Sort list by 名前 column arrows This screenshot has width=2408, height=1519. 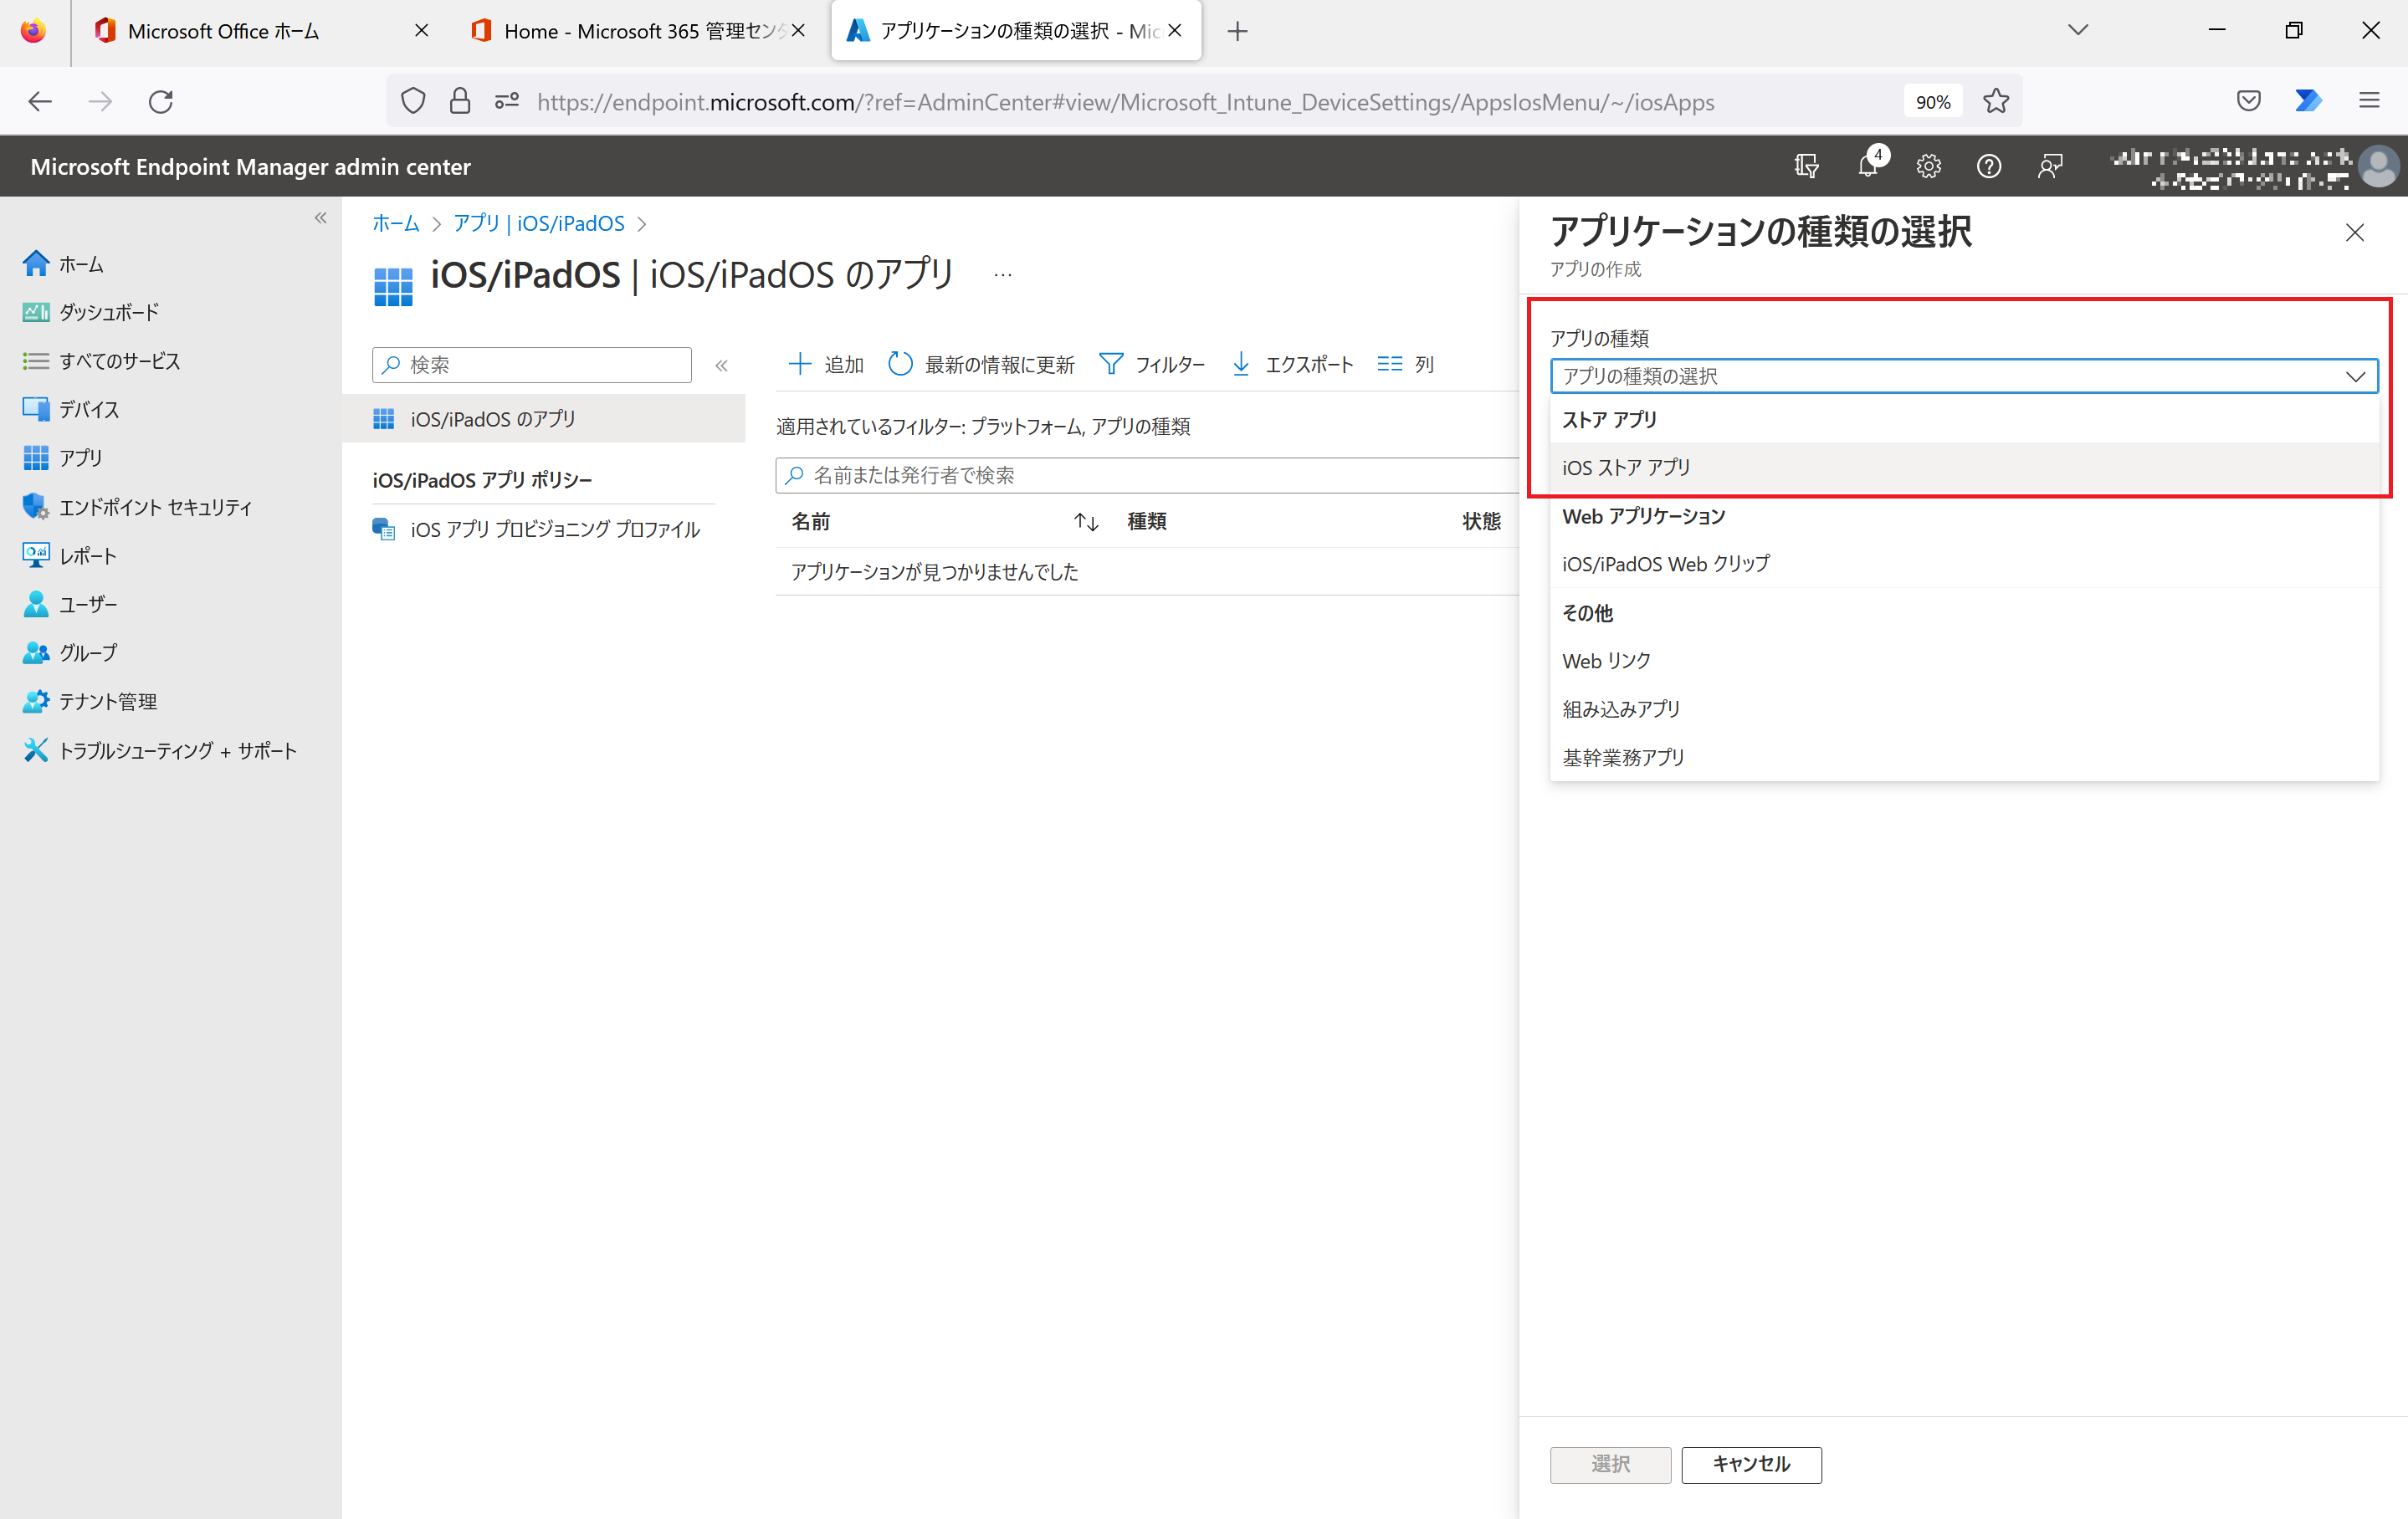[1086, 521]
